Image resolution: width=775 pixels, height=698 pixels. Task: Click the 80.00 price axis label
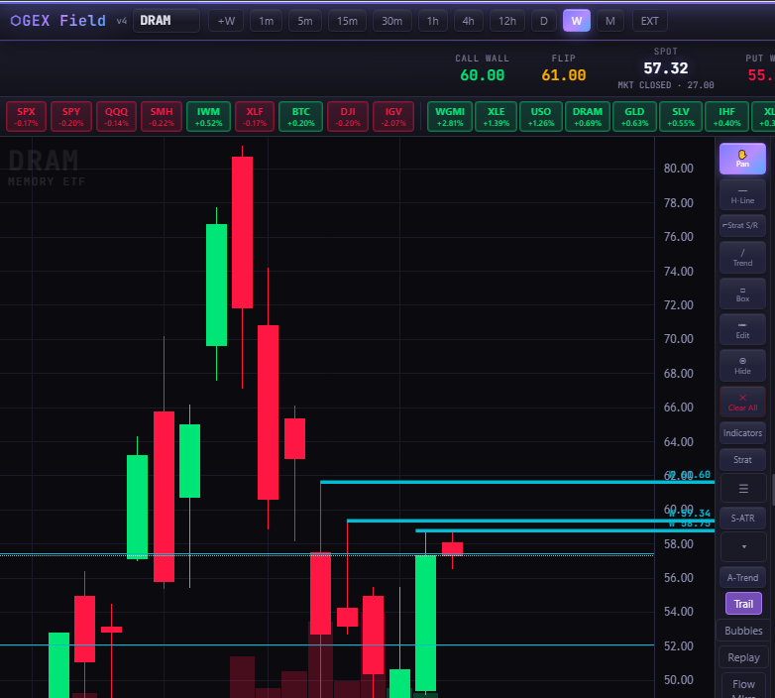(678, 169)
